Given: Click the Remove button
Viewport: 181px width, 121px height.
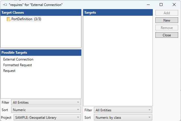Looking at the screenshot, I should (167, 28).
